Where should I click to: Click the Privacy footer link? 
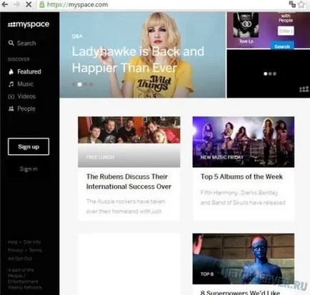pyautogui.click(x=16, y=250)
